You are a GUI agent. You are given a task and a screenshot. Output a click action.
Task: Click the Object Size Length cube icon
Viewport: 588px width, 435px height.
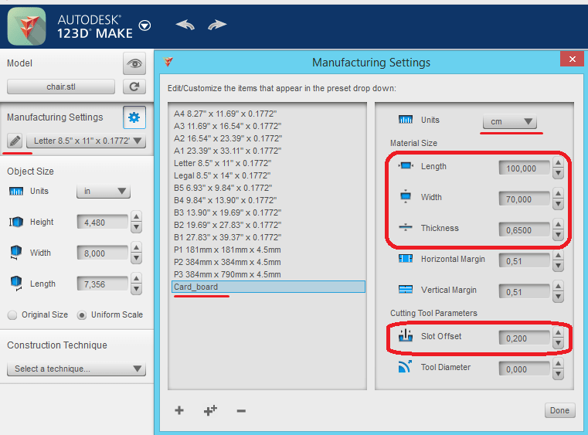pyautogui.click(x=16, y=284)
